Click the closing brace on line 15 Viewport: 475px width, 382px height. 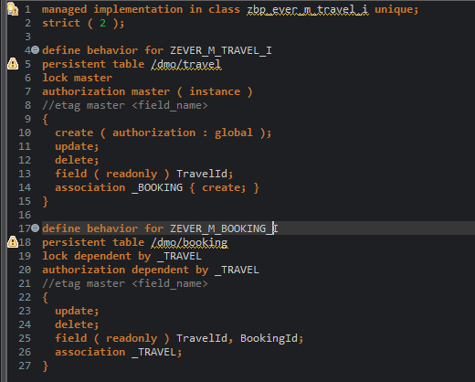click(46, 201)
